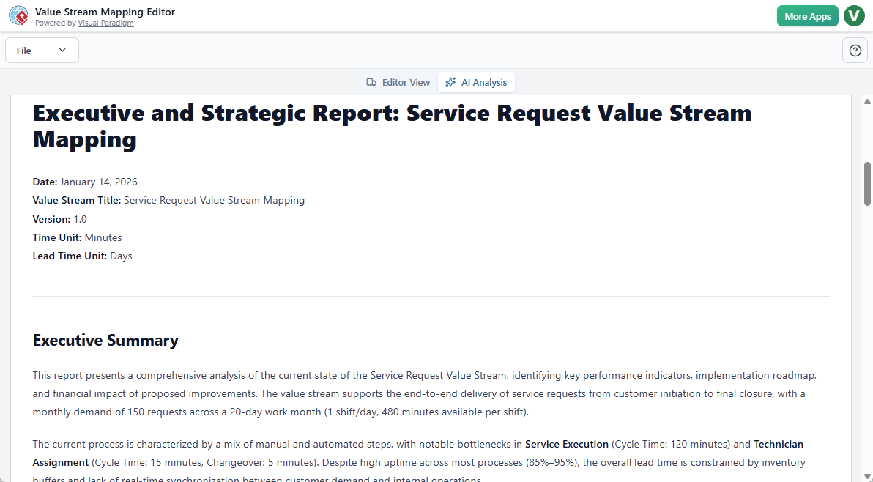
Task: Click the sparkles icon beside AI Analysis
Action: click(x=450, y=82)
